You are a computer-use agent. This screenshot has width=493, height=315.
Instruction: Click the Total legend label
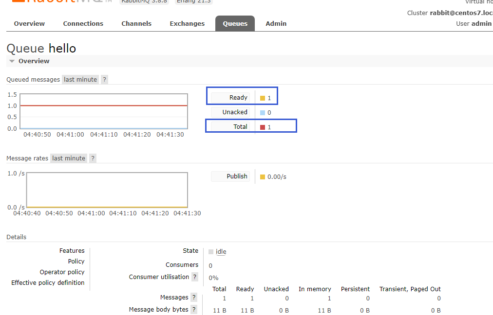pos(230,127)
